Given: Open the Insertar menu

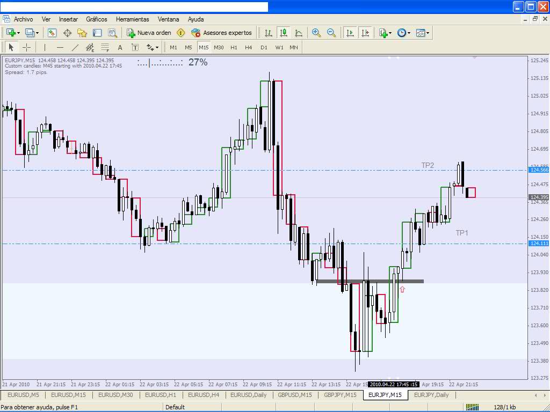Looking at the screenshot, I should coord(68,19).
